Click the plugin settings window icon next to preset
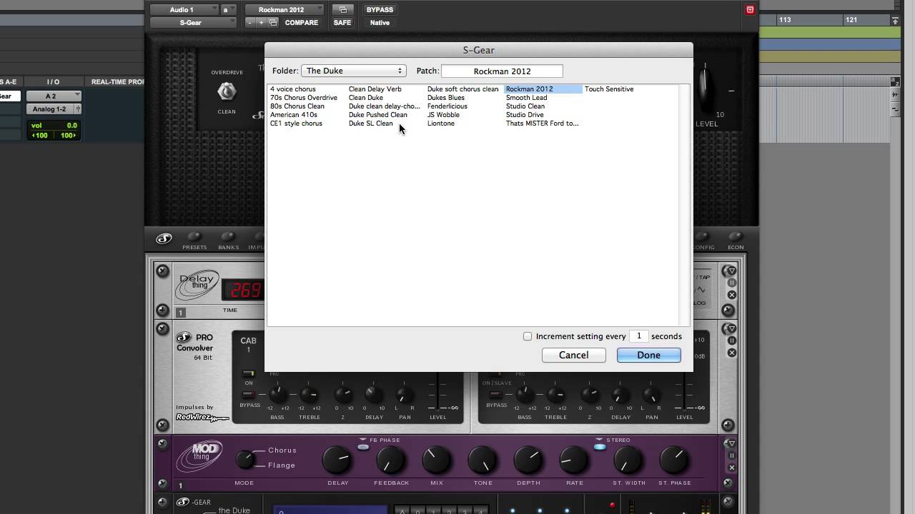This screenshot has width=915, height=514. (342, 9)
